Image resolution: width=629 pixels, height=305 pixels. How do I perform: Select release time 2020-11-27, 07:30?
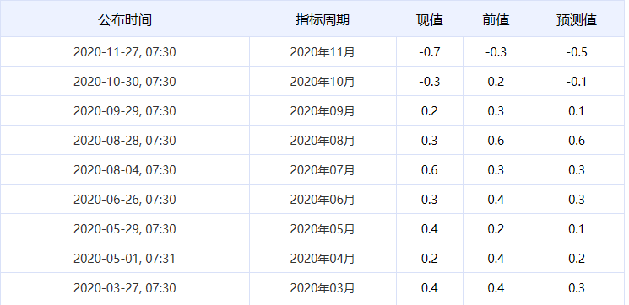pyautogui.click(x=125, y=52)
